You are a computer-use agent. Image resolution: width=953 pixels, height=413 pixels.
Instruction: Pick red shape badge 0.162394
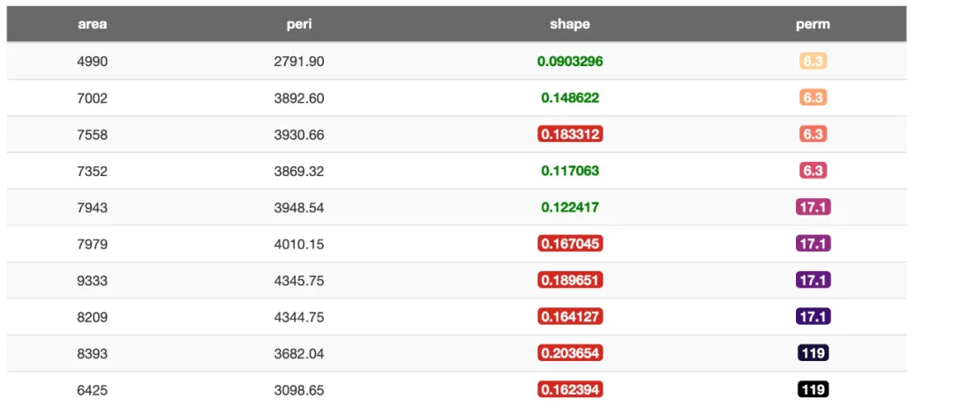coord(570,389)
